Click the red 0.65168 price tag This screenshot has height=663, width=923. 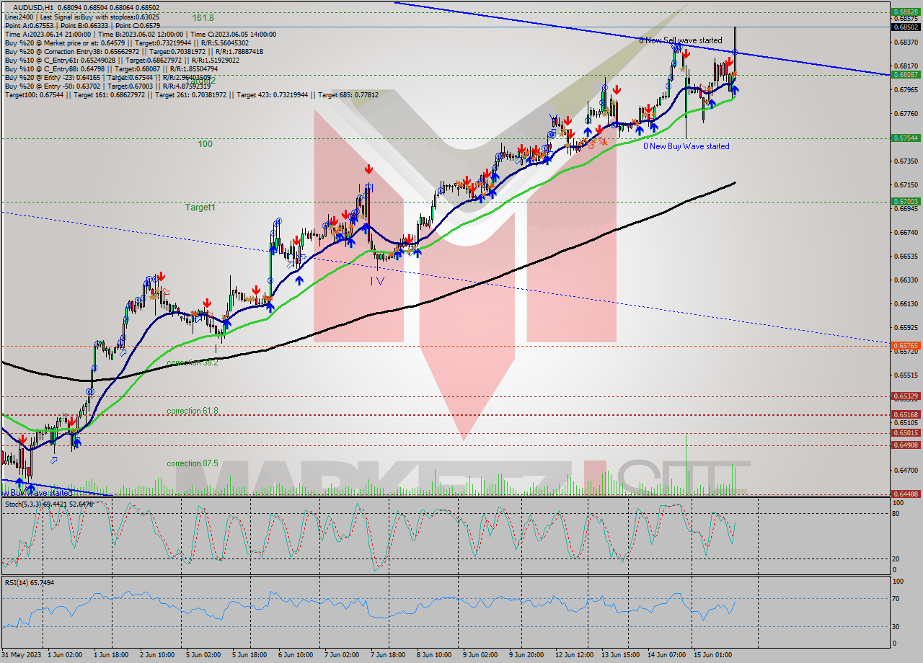906,414
